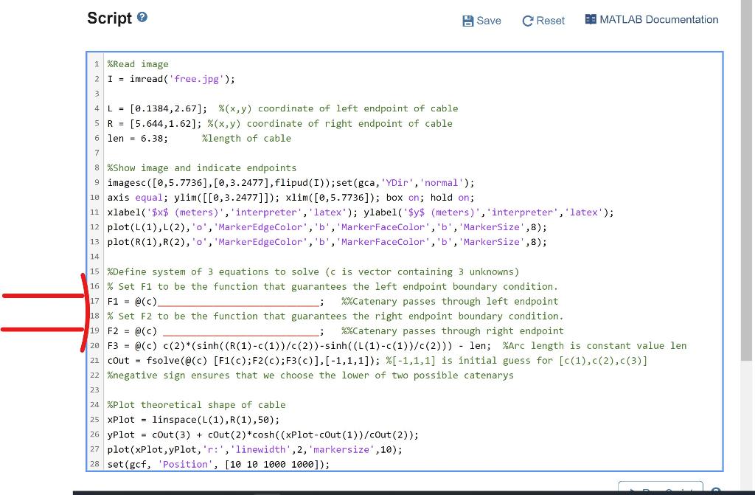This screenshot has width=755, height=495.
Task: Open the MATLAB Documentation link
Action: (658, 19)
